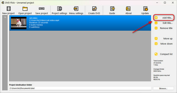
Task: Maximize the DVD Flick window
Action: tap(165, 3)
